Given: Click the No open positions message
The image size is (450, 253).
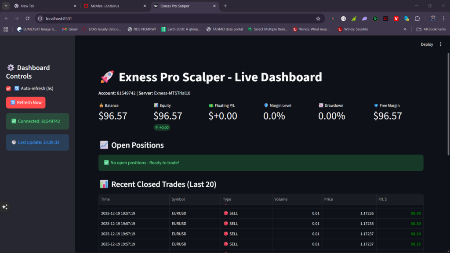Looking at the screenshot, I should point(261,163).
